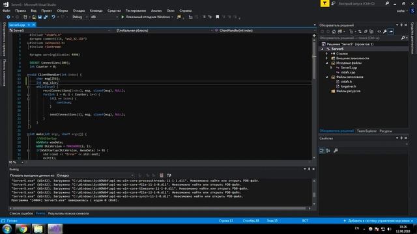Open Google Chrome from the taskbar
Viewport: 417px width, 234px height.
tap(23, 229)
